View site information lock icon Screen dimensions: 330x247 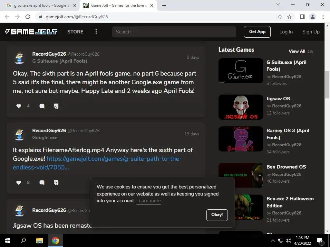click(x=41, y=17)
